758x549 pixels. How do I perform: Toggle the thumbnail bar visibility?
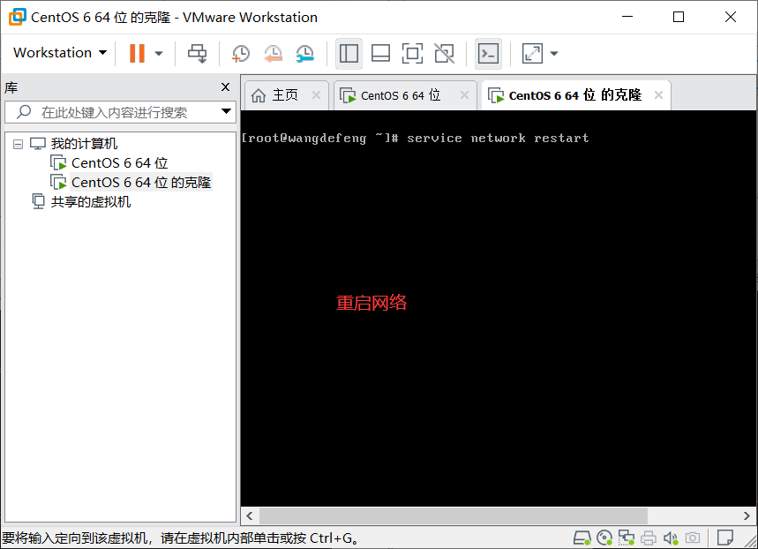coord(380,53)
